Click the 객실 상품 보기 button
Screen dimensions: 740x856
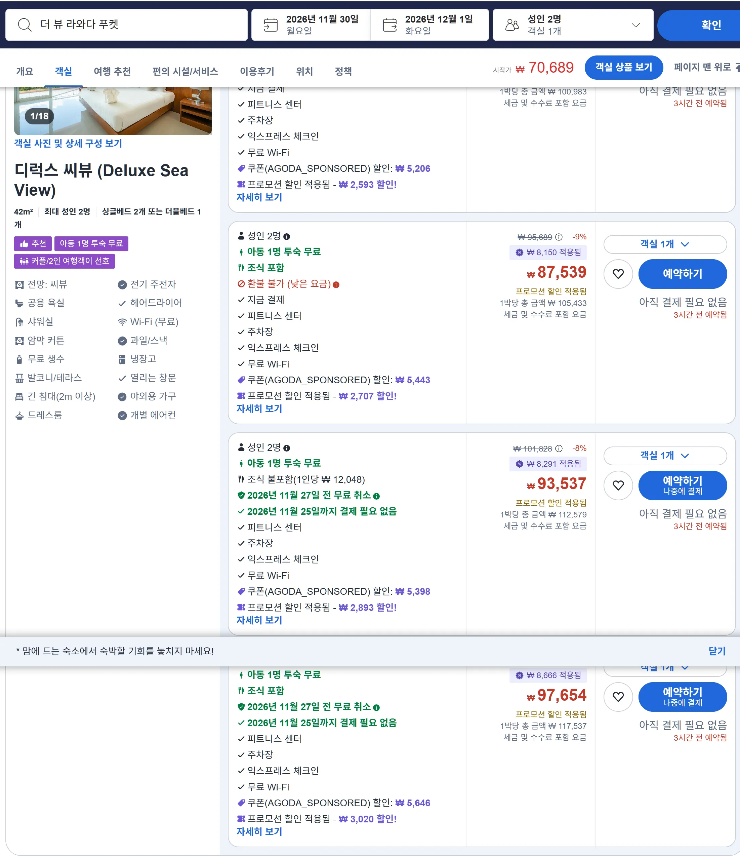click(623, 67)
